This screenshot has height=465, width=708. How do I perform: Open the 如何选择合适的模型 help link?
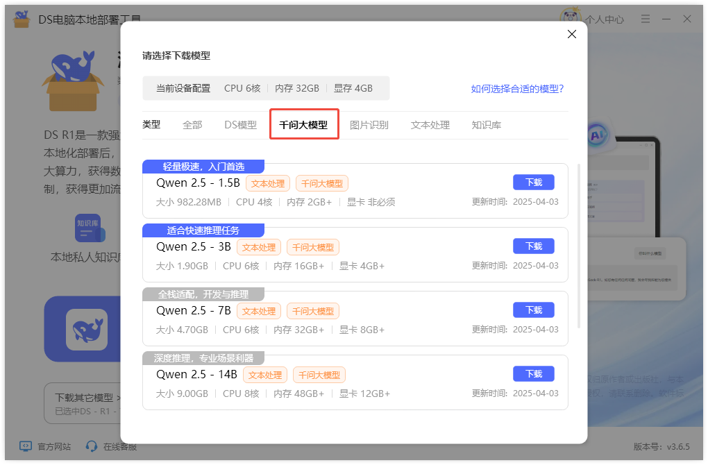coord(517,88)
